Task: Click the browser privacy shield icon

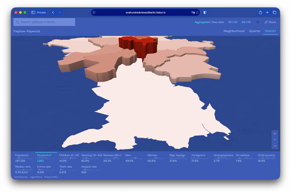Action: [205, 12]
